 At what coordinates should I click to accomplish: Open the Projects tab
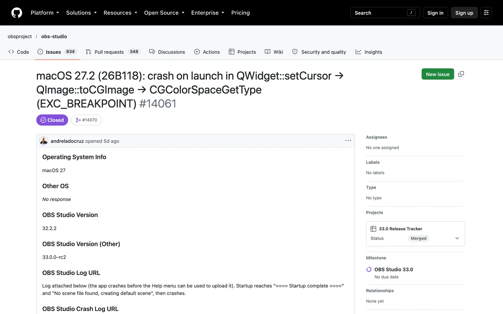pyautogui.click(x=242, y=52)
